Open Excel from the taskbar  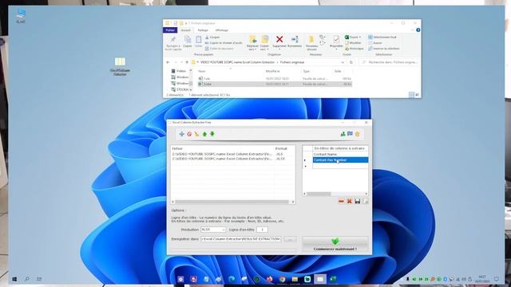pyautogui.click(x=333, y=279)
